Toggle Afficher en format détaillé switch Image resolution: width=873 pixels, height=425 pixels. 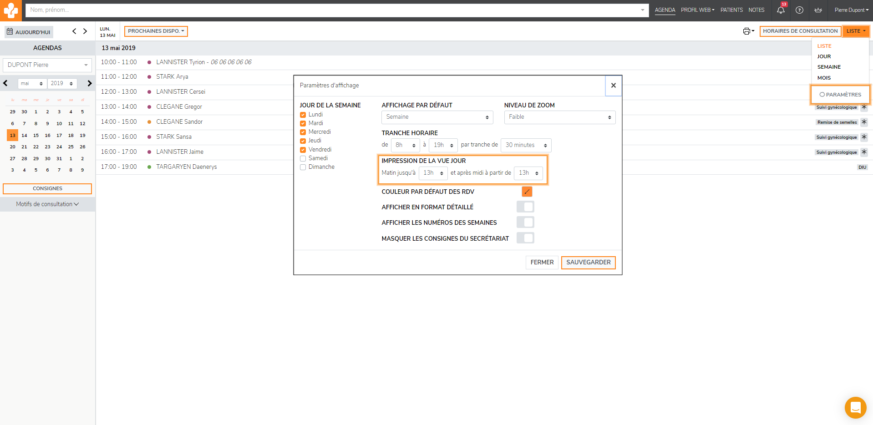pyautogui.click(x=525, y=207)
